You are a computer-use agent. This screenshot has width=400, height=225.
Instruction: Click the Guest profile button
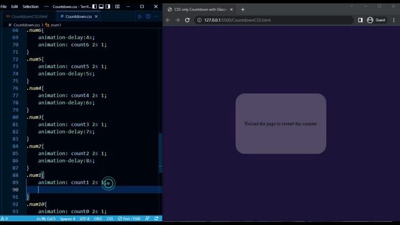[x=376, y=20]
